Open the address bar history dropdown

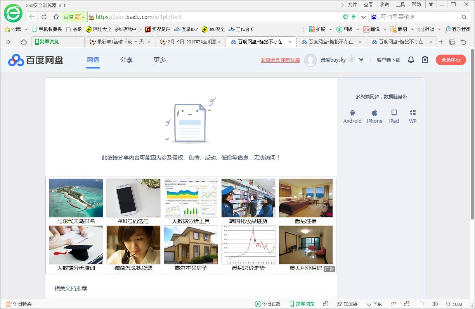point(363,17)
